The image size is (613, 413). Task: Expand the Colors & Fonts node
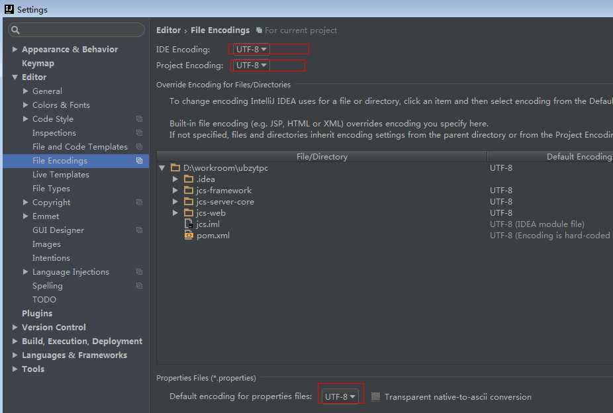pyautogui.click(x=25, y=105)
